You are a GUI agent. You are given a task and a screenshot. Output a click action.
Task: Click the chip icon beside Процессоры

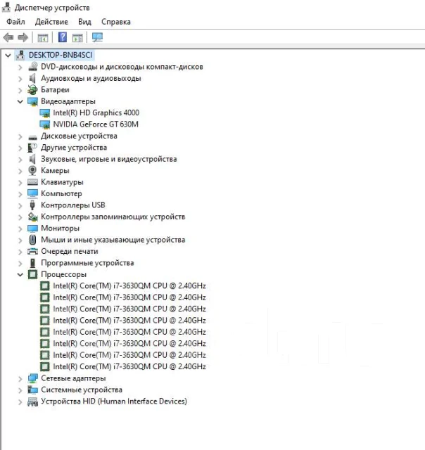click(x=32, y=274)
